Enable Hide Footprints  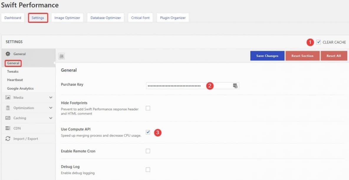(148, 108)
